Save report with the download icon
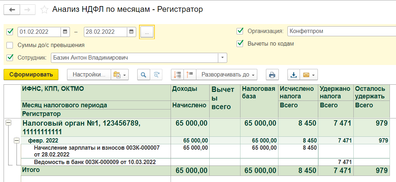 point(294,75)
